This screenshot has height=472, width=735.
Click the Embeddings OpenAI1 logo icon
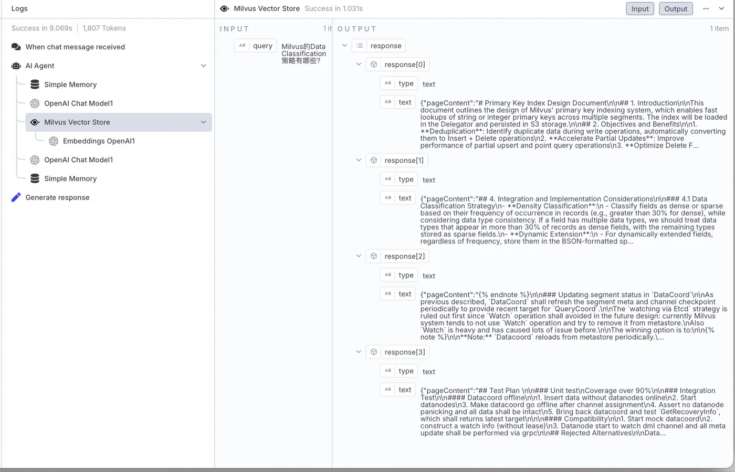click(x=54, y=141)
